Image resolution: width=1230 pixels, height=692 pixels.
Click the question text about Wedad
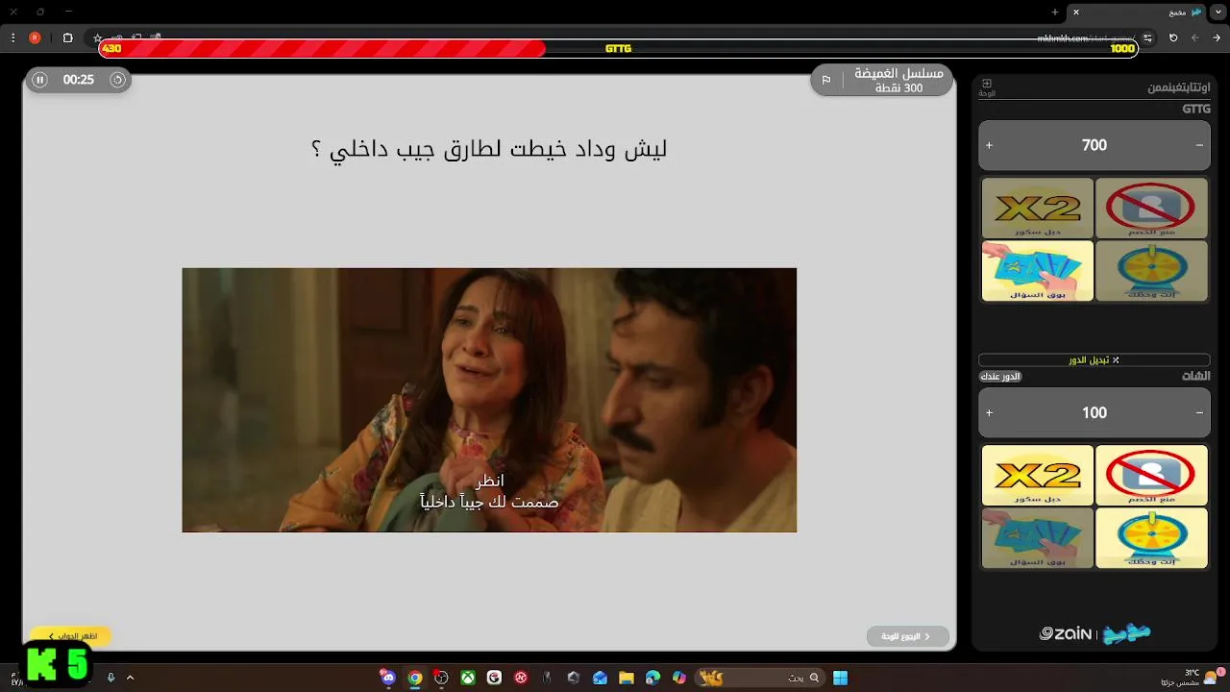(x=489, y=149)
